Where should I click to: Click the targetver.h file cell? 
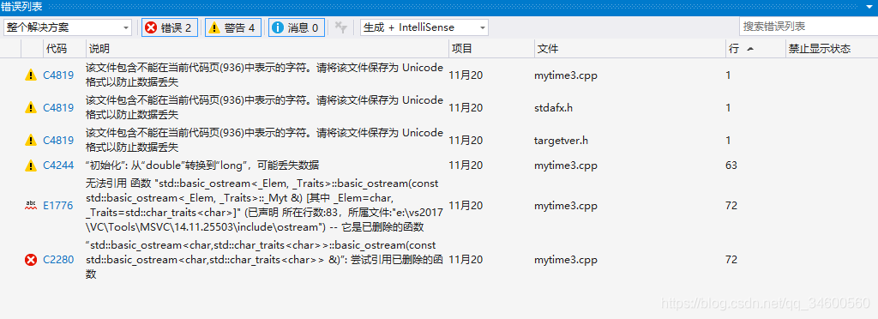pyautogui.click(x=561, y=140)
